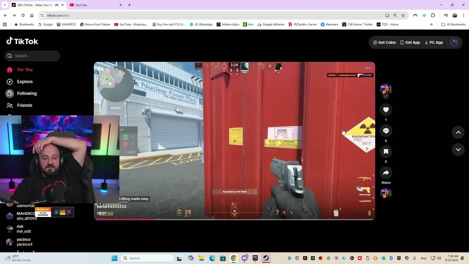Screen dimensions: 469x264
Task: Open the Chrome apps grid icon
Action: coord(5,25)
